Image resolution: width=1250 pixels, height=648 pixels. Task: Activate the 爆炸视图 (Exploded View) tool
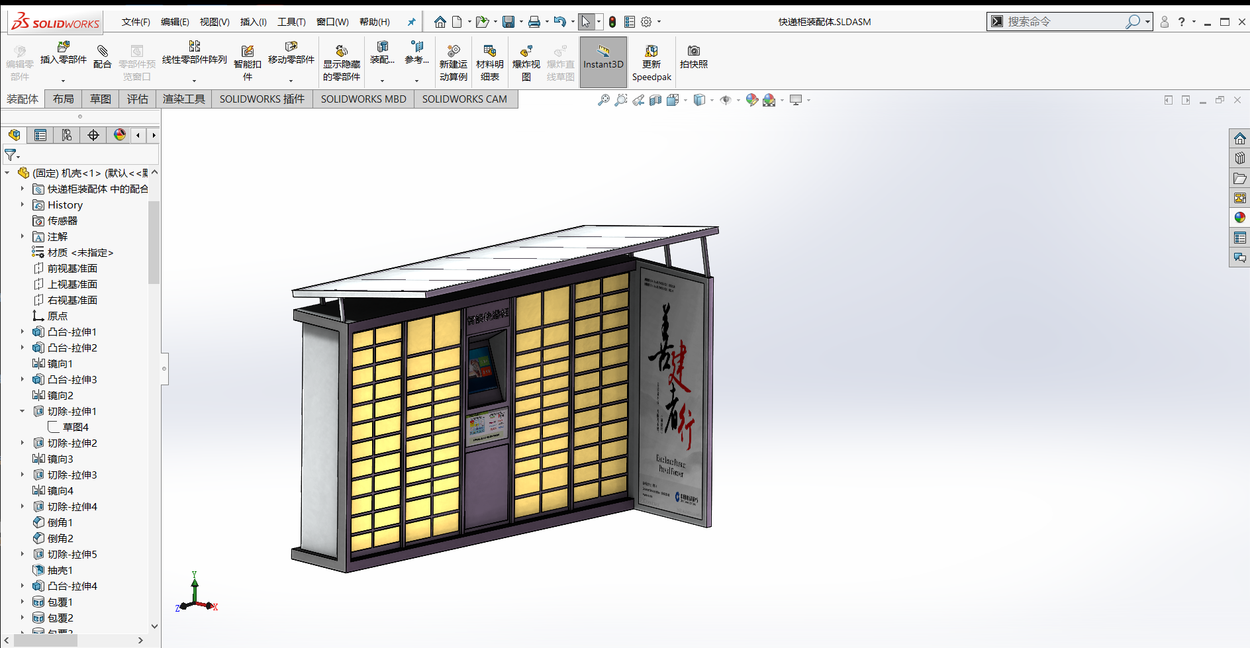[x=526, y=62]
